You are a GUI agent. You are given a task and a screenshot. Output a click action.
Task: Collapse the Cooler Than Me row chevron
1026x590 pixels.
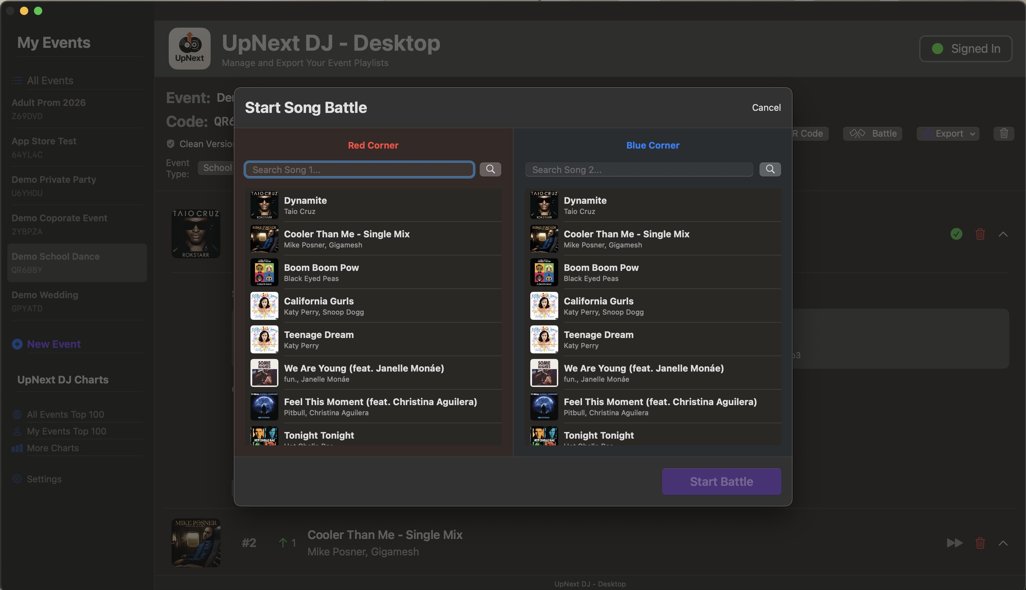pos(1003,542)
